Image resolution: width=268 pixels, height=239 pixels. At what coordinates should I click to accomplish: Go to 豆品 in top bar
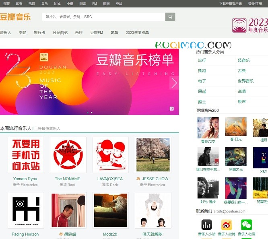pos(119,4)
